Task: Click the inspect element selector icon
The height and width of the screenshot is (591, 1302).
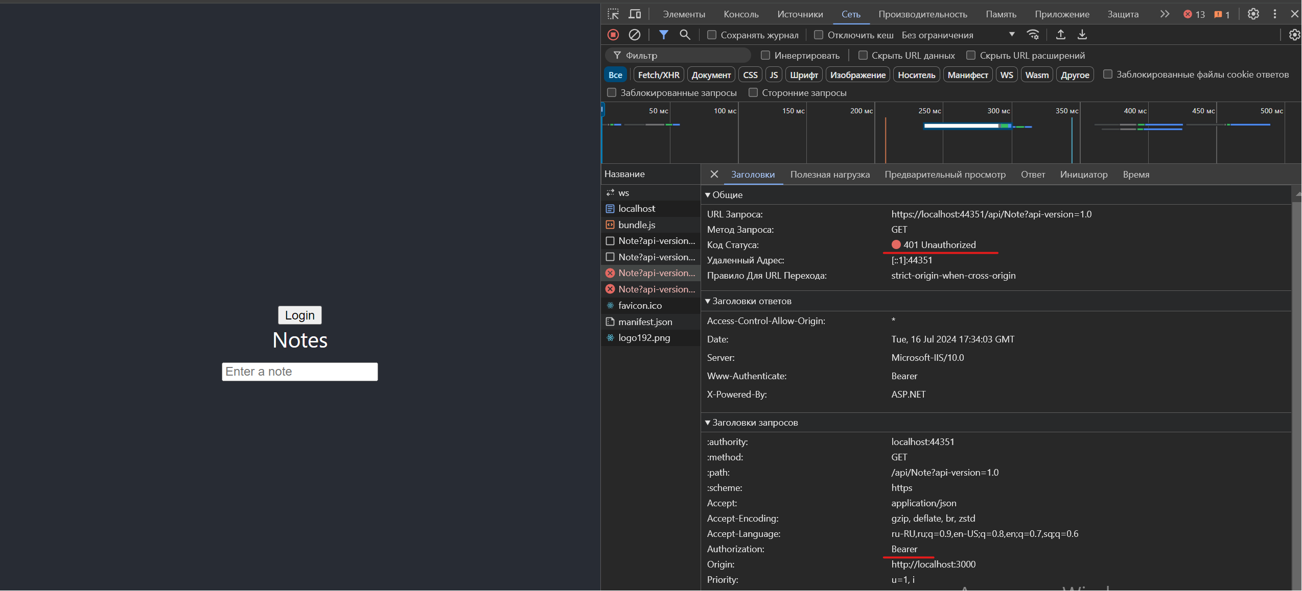Action: (613, 14)
